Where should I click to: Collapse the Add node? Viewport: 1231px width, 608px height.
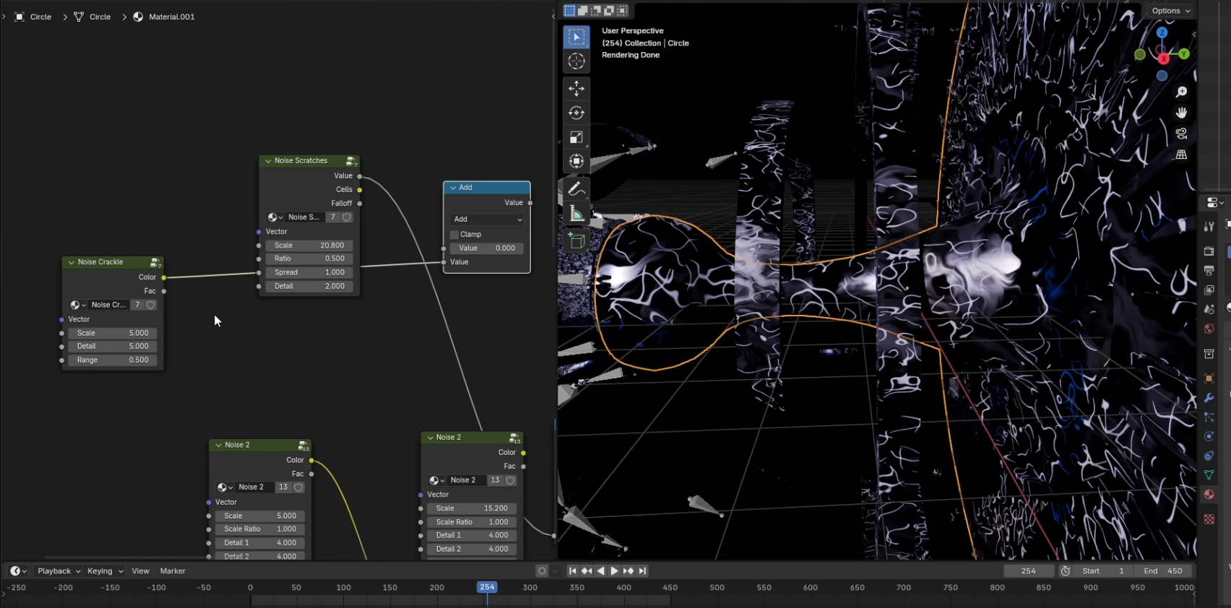(453, 188)
